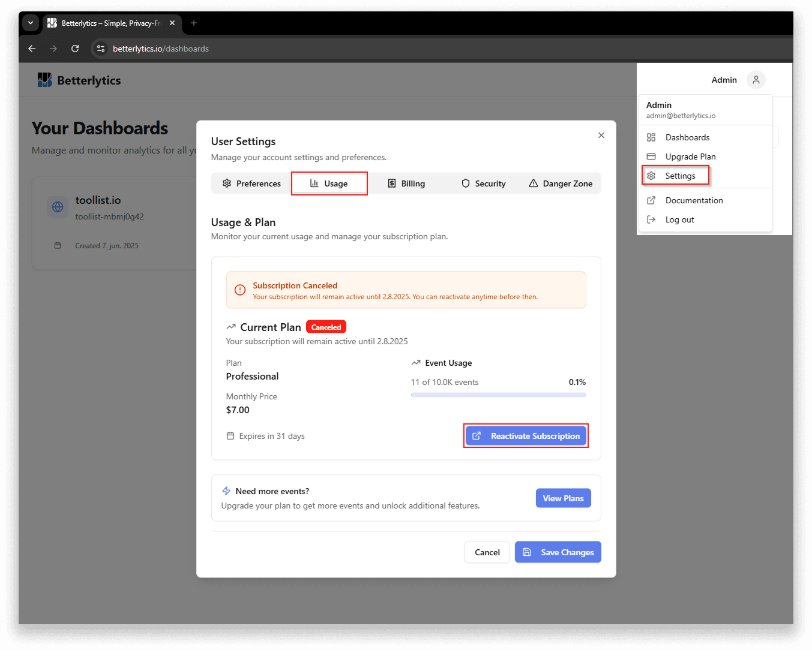The image size is (812, 650).
Task: Click the Betterlytics logo icon
Action: point(44,80)
